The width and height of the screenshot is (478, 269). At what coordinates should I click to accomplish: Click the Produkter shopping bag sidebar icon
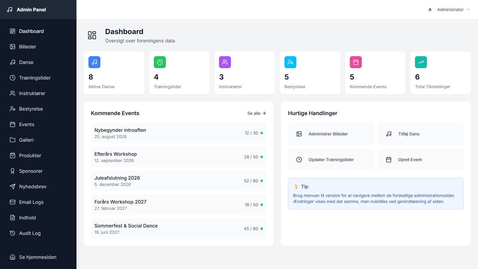point(13,155)
